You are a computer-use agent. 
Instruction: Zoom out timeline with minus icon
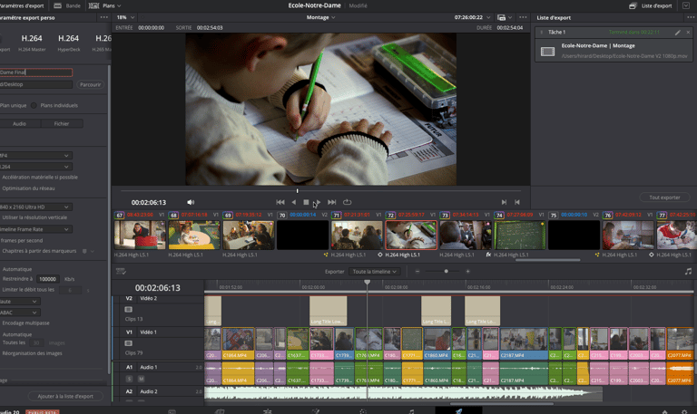tap(417, 271)
